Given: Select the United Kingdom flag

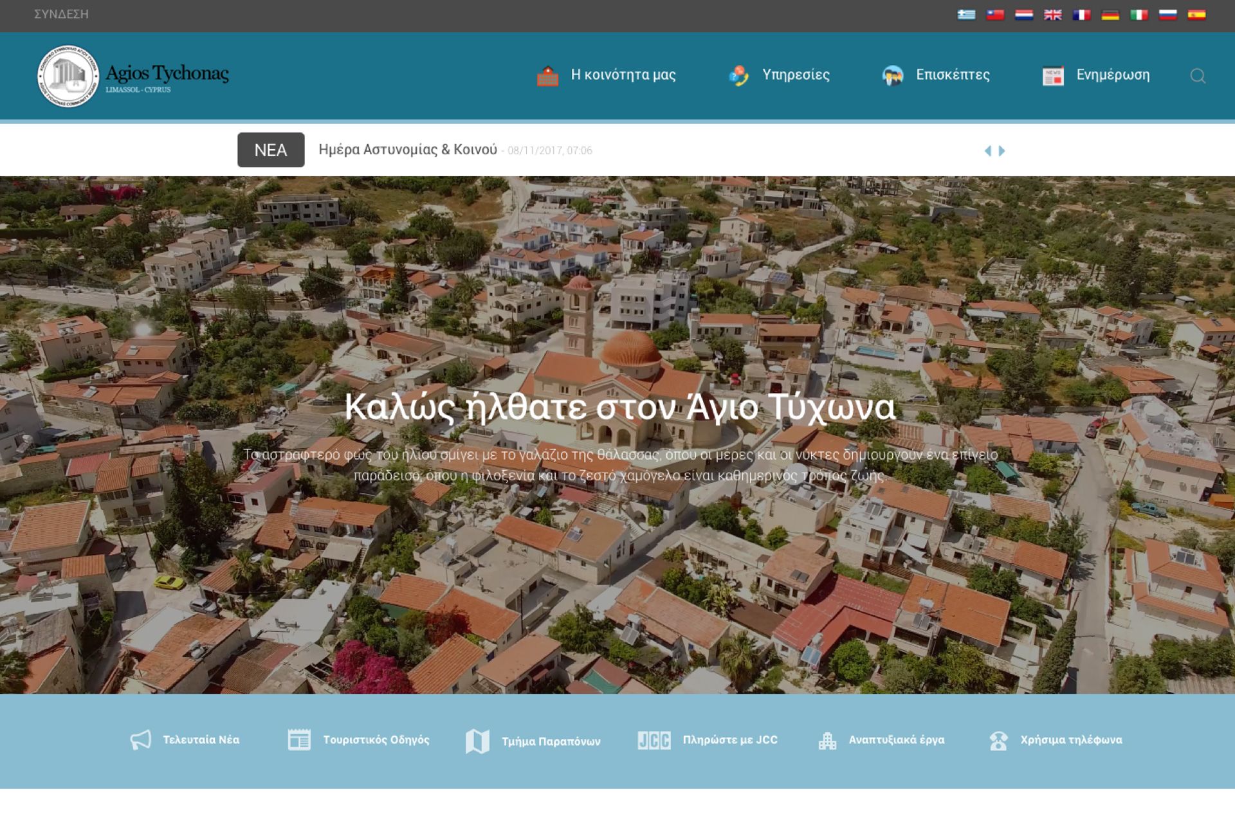Looking at the screenshot, I should (x=1052, y=15).
